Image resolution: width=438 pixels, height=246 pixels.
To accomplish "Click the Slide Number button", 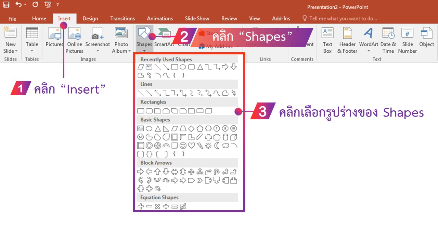I will [407, 40].
